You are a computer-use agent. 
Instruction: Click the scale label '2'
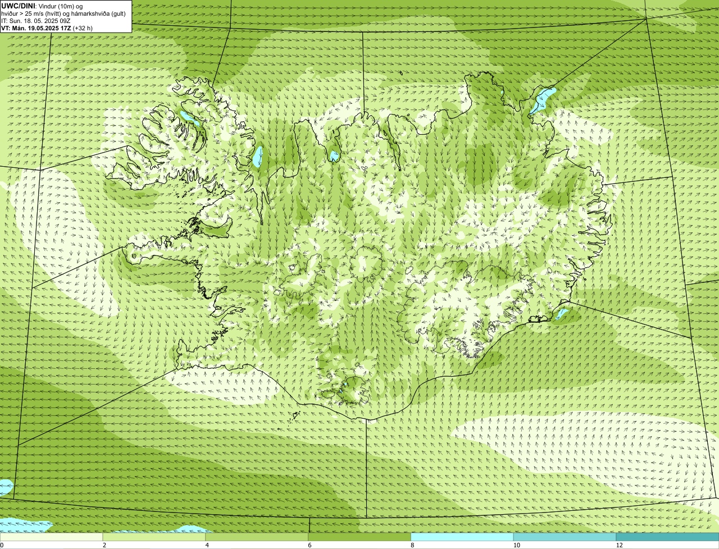coord(104,545)
